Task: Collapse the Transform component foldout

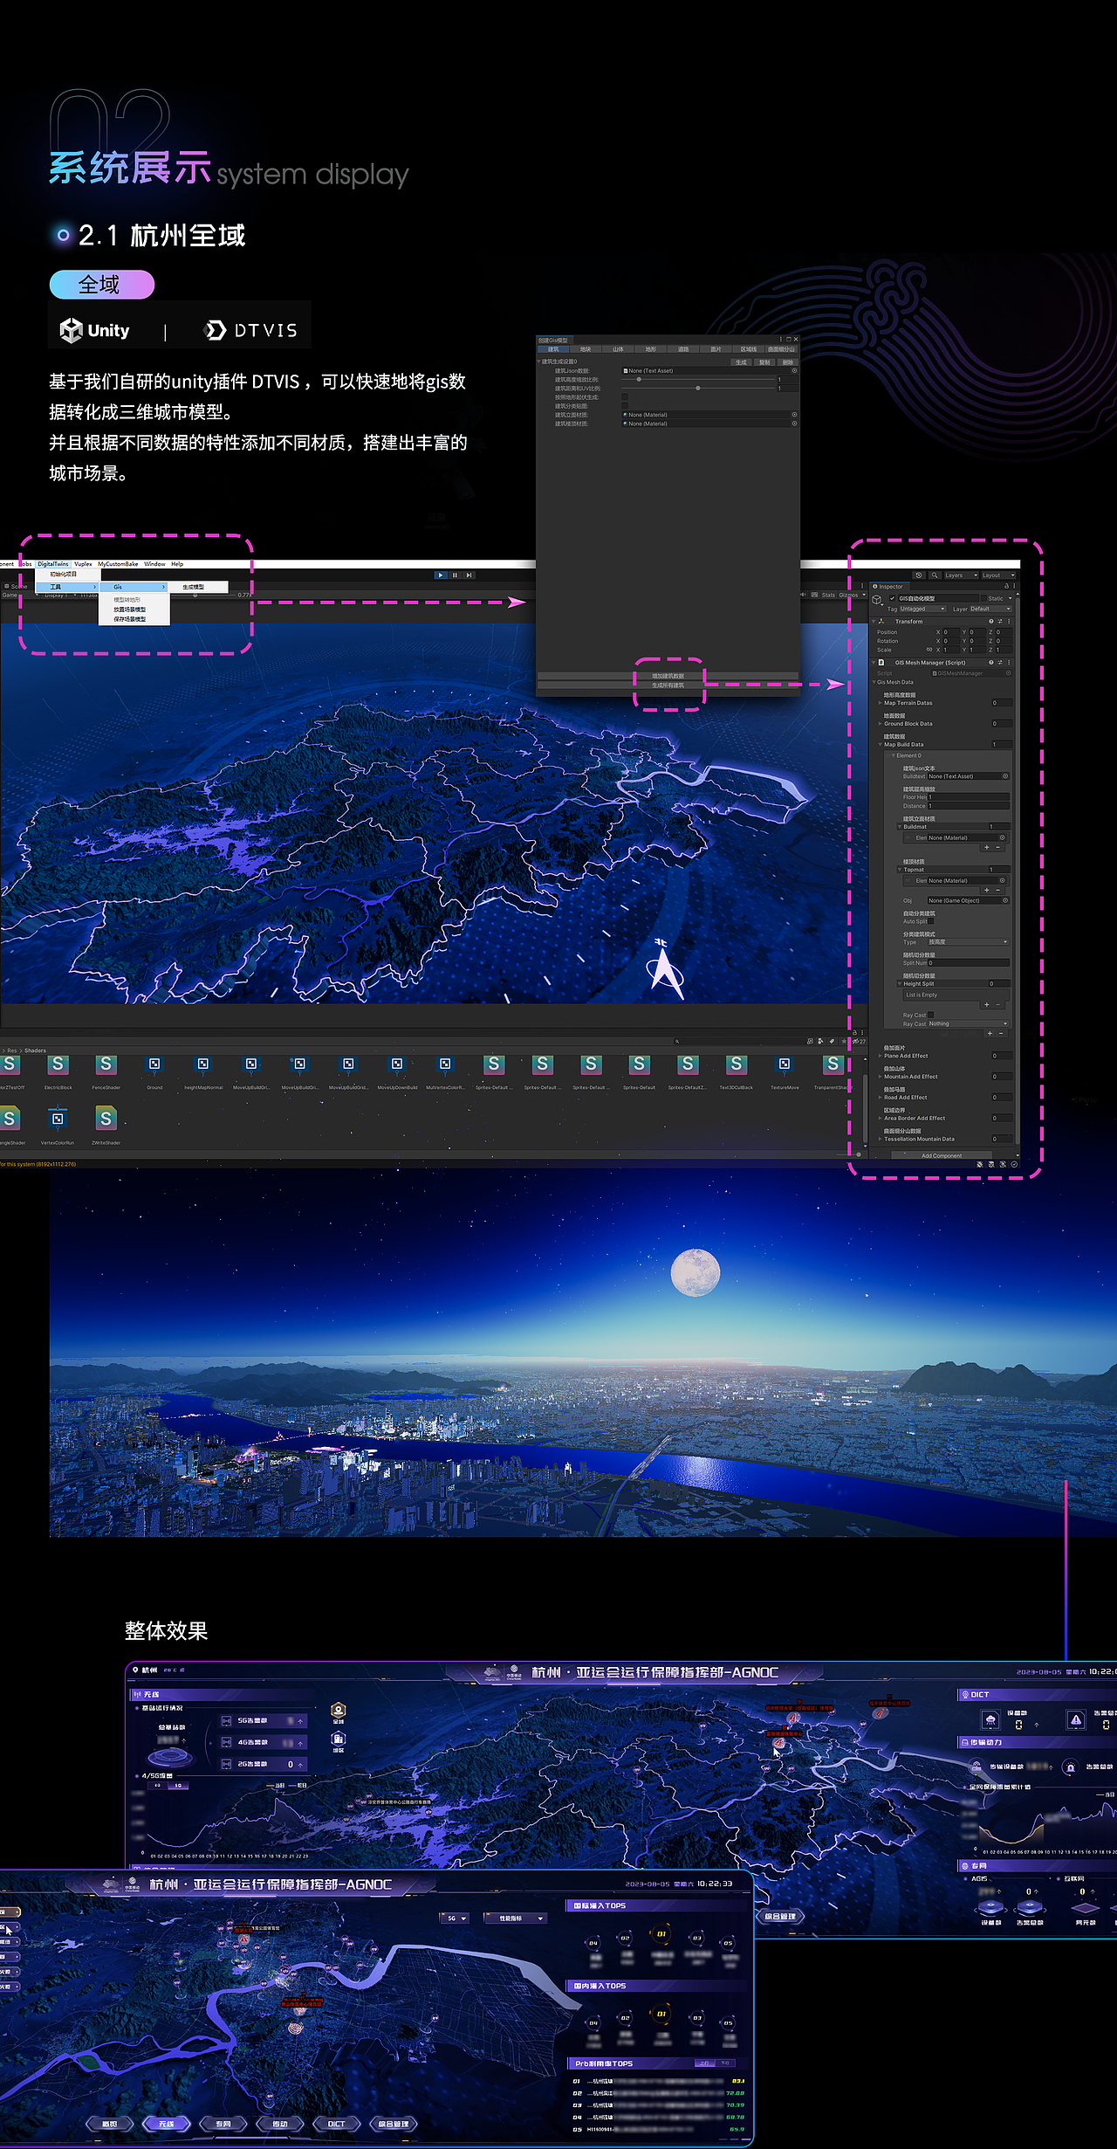Action: (x=874, y=622)
